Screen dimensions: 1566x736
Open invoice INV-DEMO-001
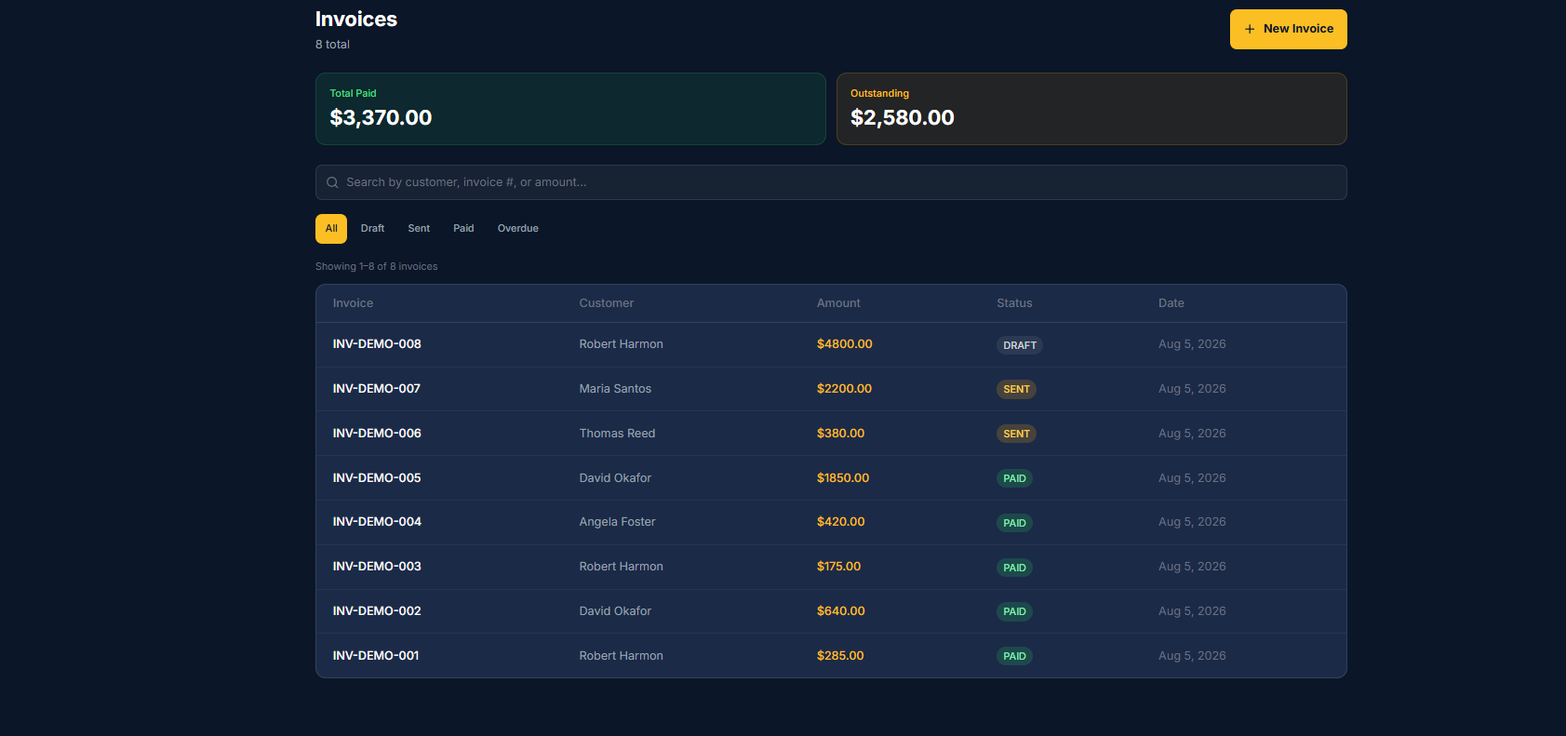coord(376,656)
